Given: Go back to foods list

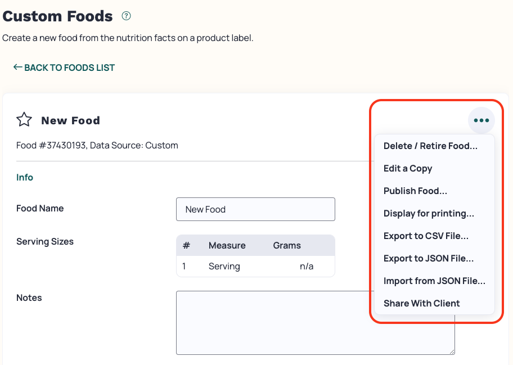Looking at the screenshot, I should (x=64, y=67).
